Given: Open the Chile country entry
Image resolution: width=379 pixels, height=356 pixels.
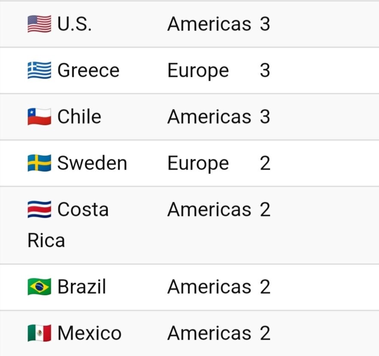Looking at the screenshot, I should tap(79, 117).
